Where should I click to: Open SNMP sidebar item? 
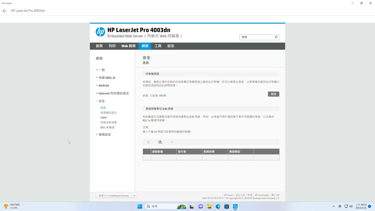tap(104, 118)
